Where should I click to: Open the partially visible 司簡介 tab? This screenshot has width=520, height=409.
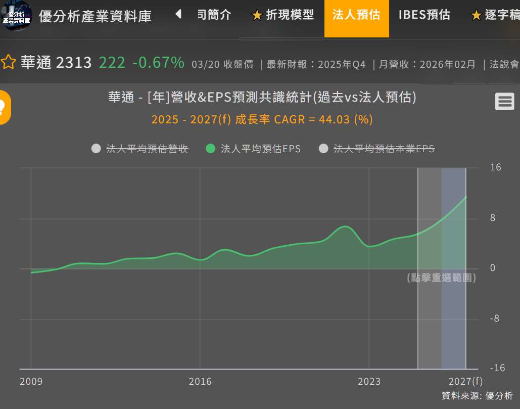pyautogui.click(x=214, y=15)
